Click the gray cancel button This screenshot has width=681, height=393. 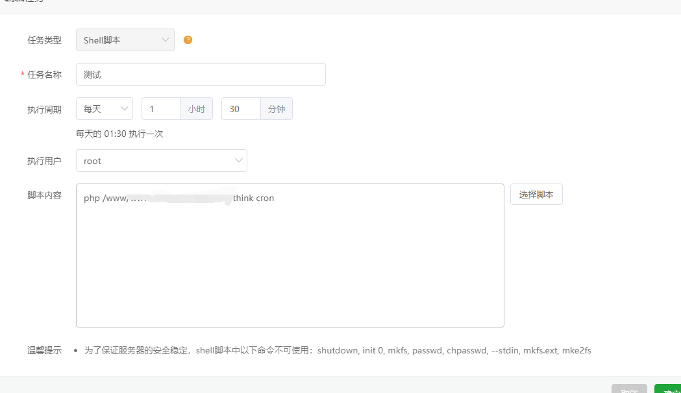click(x=629, y=388)
